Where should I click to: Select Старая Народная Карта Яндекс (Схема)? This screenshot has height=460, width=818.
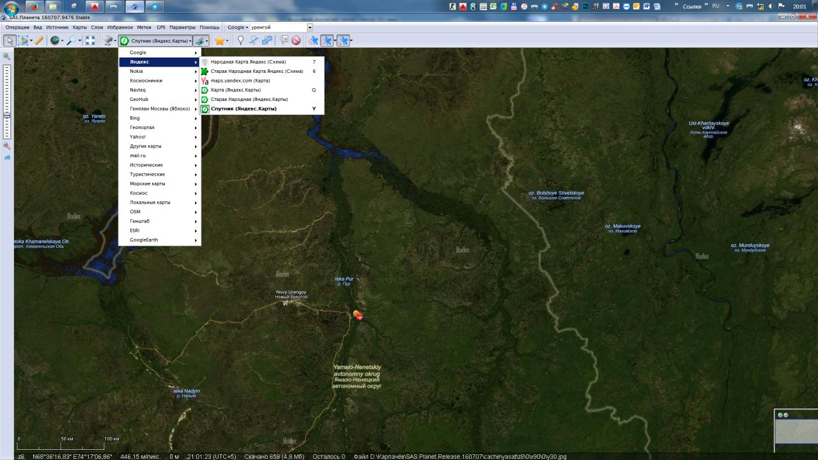click(262, 71)
